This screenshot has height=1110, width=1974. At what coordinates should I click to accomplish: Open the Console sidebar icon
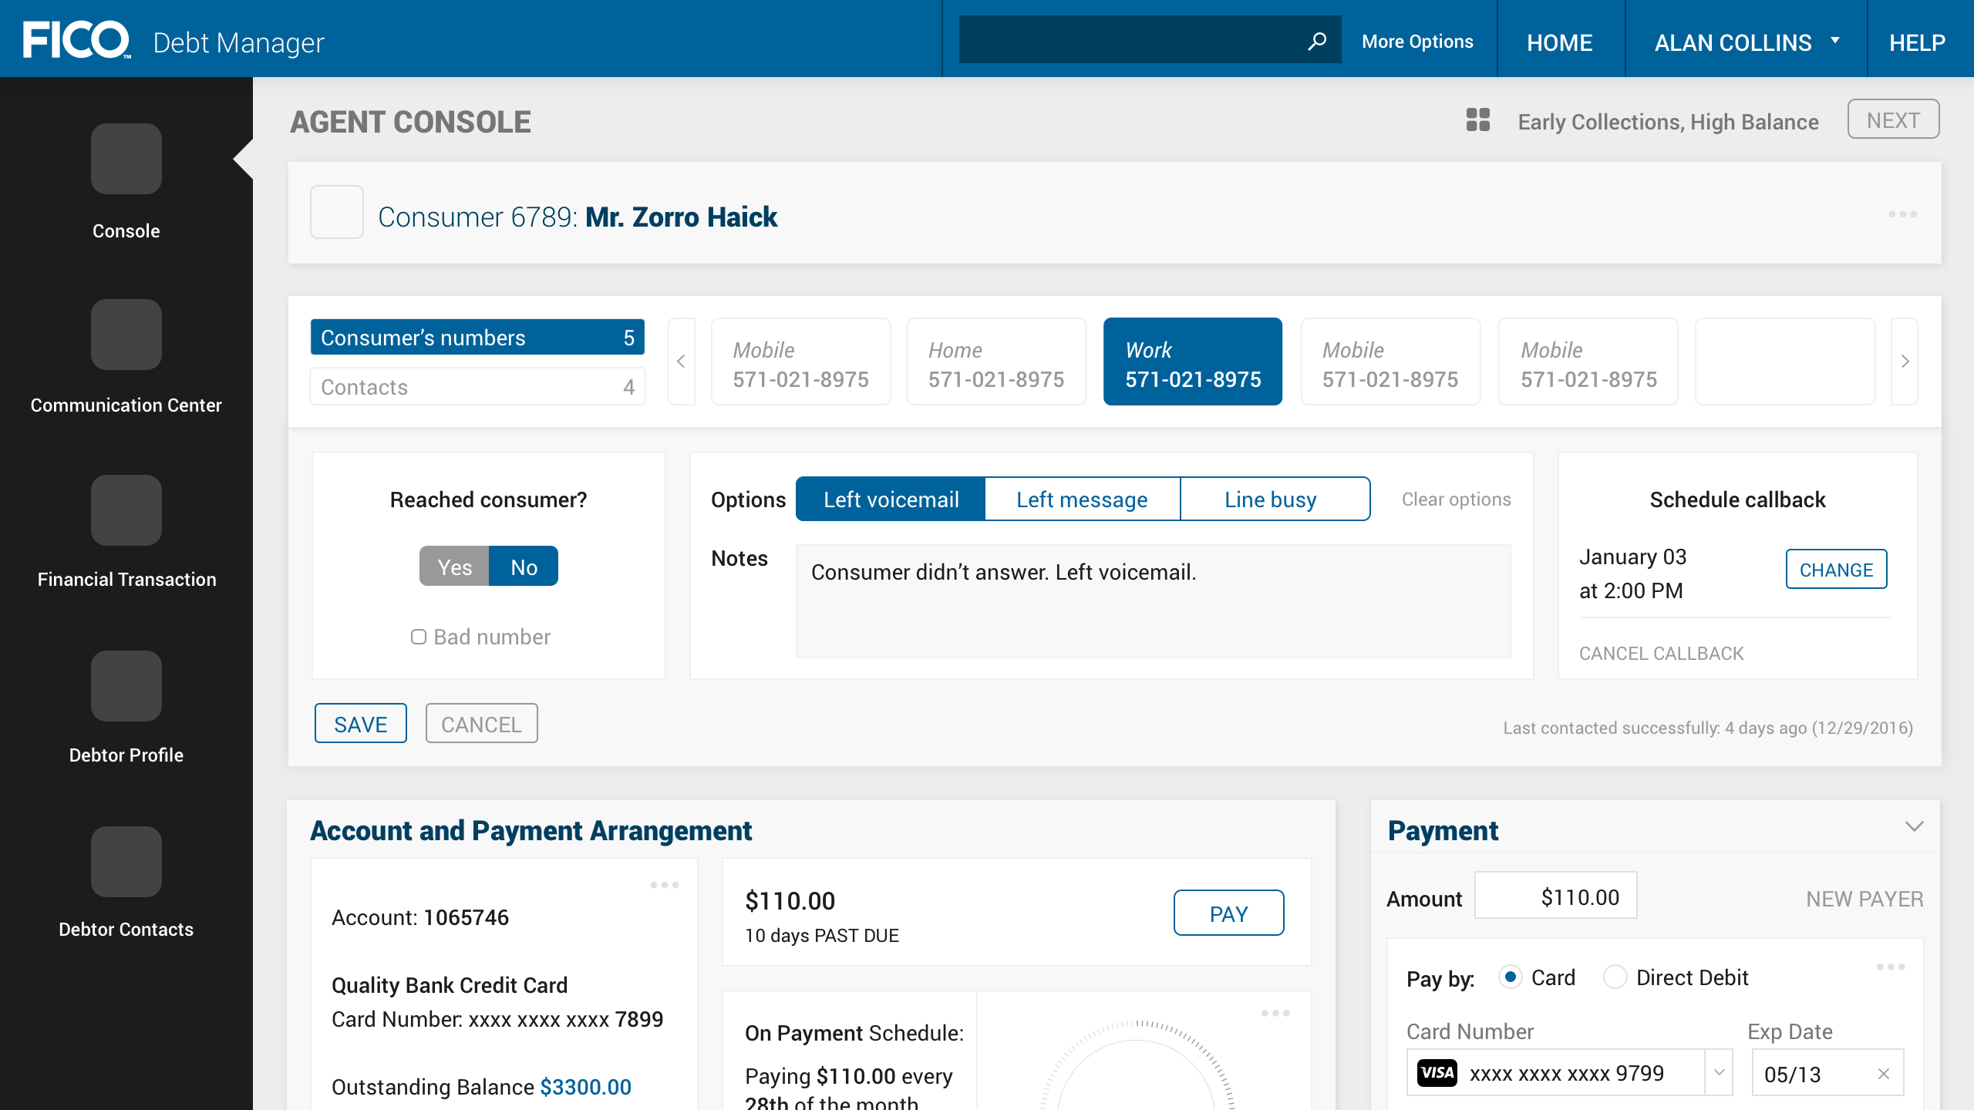(126, 159)
